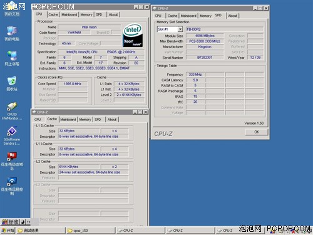Click OK in the SPD CPU-Z window

[257, 132]
